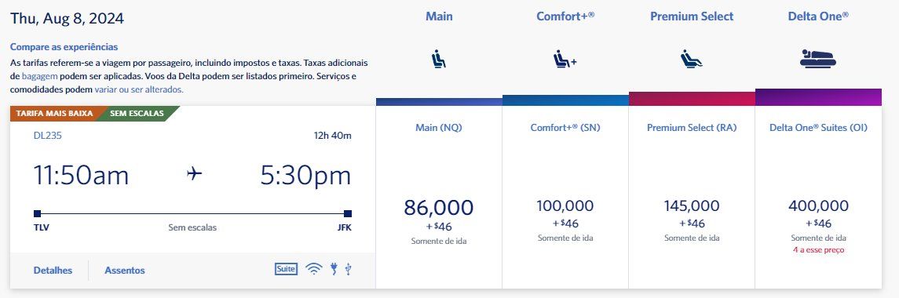Image resolution: width=899 pixels, height=298 pixels.
Task: Open the Comfort+ column header
Action: point(565,16)
